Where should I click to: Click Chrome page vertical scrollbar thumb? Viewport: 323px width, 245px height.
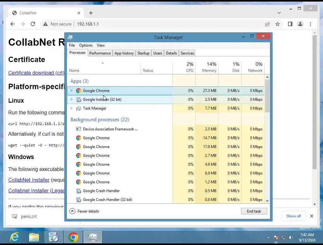point(314,102)
